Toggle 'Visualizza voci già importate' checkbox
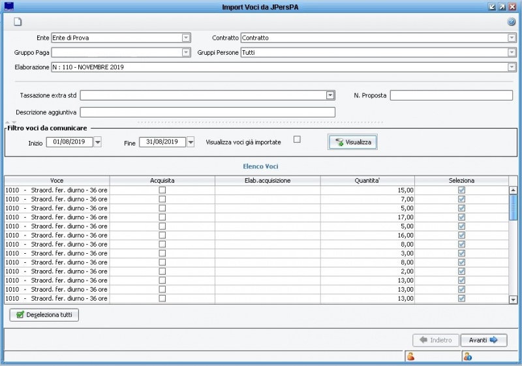Image resolution: width=522 pixels, height=366 pixels. click(297, 139)
